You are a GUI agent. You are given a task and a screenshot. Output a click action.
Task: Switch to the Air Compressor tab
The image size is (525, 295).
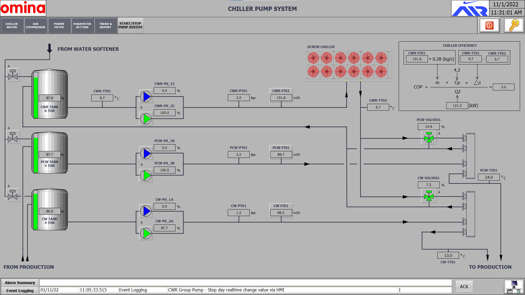[x=36, y=25]
